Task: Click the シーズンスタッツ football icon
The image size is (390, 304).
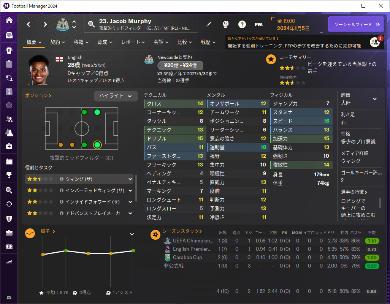Action: pyautogui.click(x=155, y=234)
